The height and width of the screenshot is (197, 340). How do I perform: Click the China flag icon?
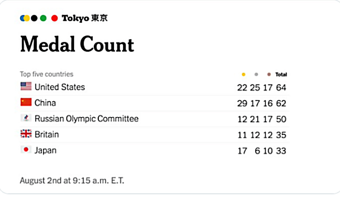(26, 102)
